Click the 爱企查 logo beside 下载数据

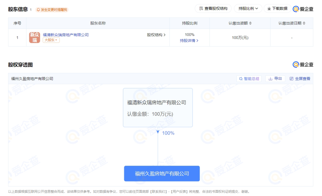pos(303,9)
